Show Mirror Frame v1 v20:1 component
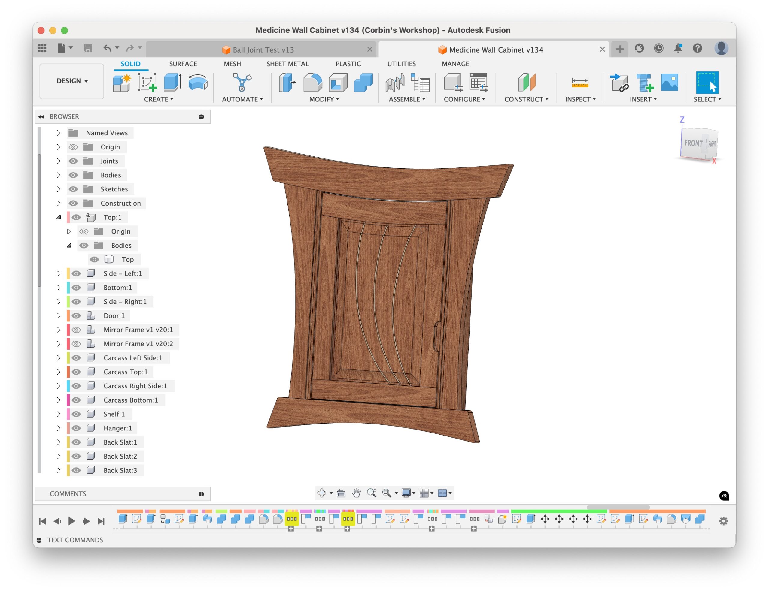This screenshot has height=591, width=769. [x=76, y=330]
